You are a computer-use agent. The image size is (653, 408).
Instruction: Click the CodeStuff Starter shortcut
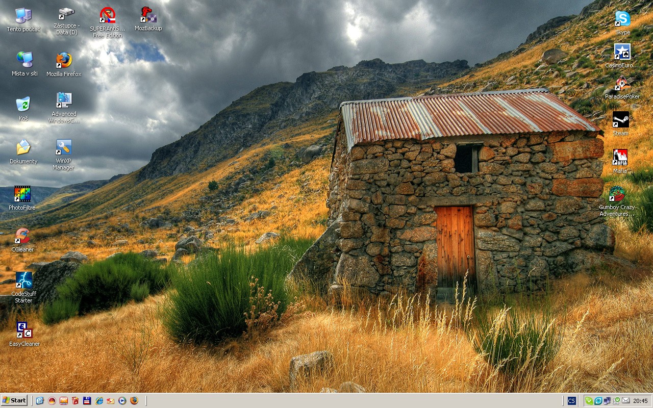pos(23,280)
